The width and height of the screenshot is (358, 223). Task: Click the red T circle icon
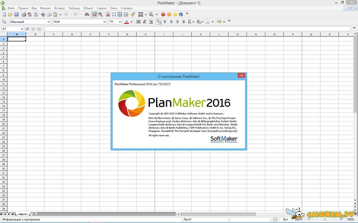click(x=163, y=14)
